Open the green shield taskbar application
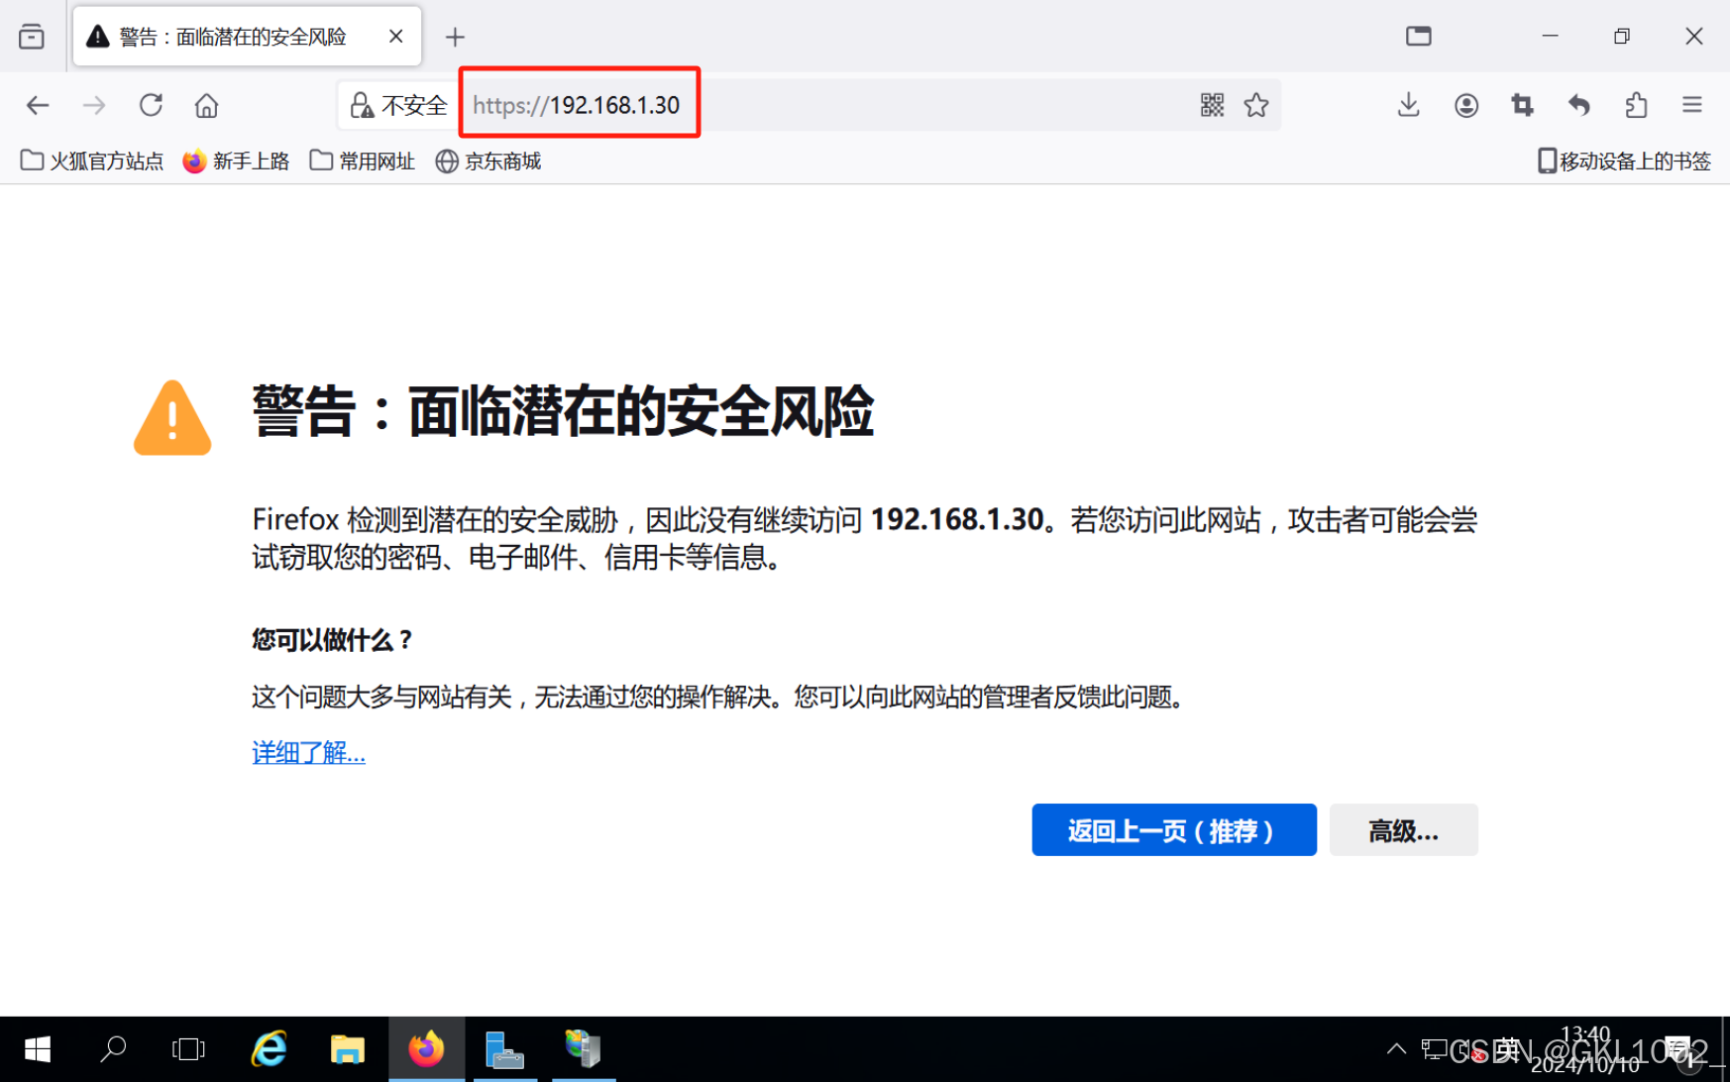This screenshot has height=1082, width=1730. (x=584, y=1049)
